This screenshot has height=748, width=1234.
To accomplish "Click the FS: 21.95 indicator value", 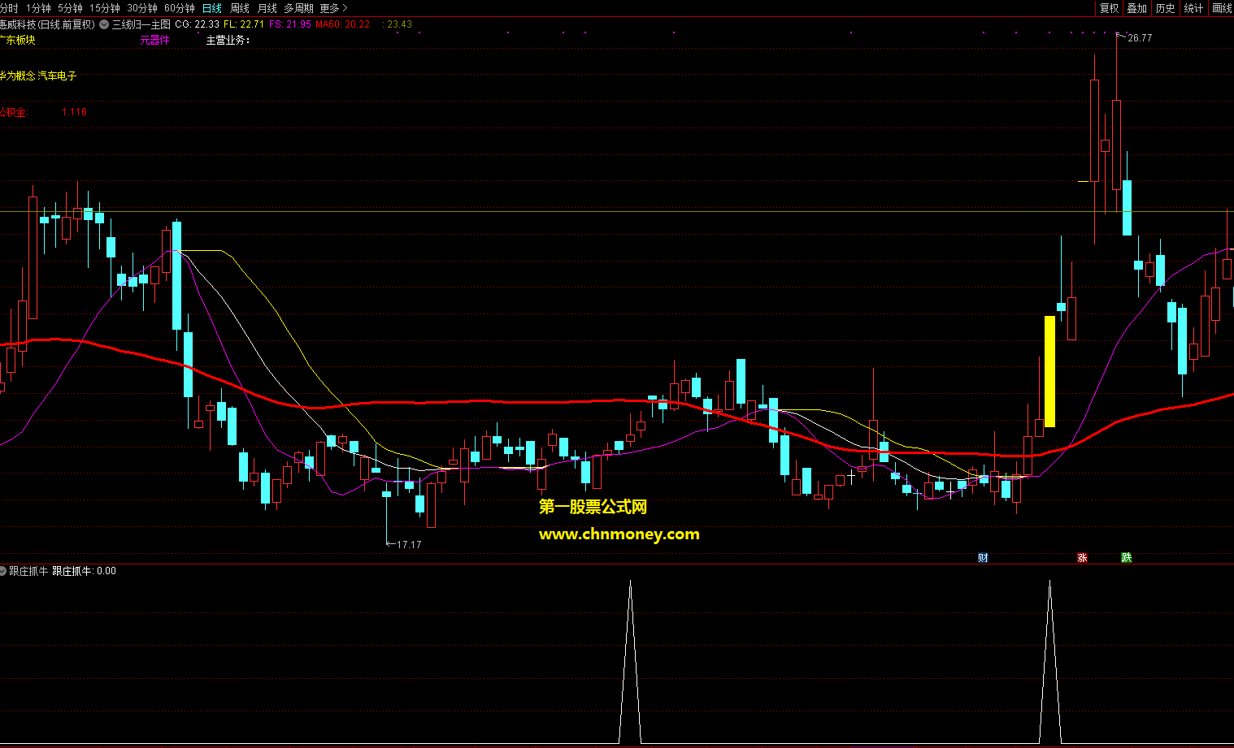I will 290,24.
